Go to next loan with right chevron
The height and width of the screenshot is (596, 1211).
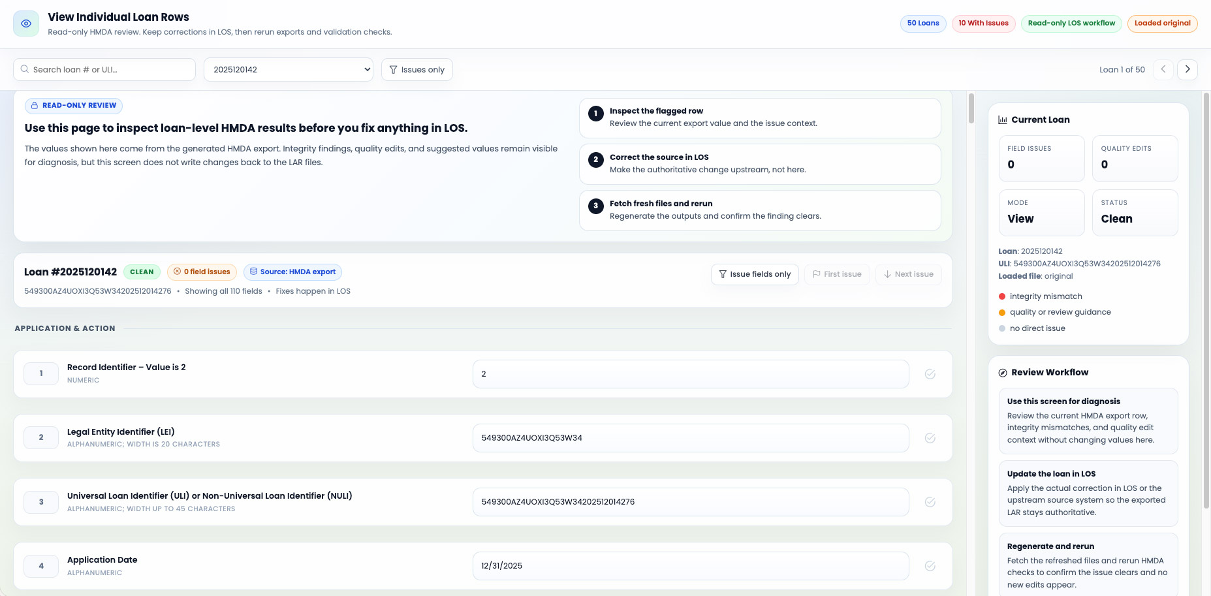1187,69
